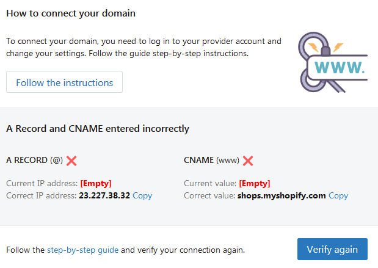Copy the correct IP address 23.227.38.32
The image size is (378, 268).
[x=142, y=195]
